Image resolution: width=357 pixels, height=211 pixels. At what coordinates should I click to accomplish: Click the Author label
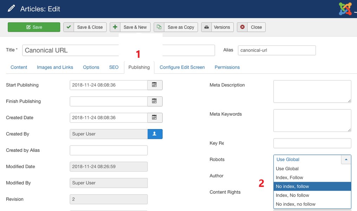(216, 176)
